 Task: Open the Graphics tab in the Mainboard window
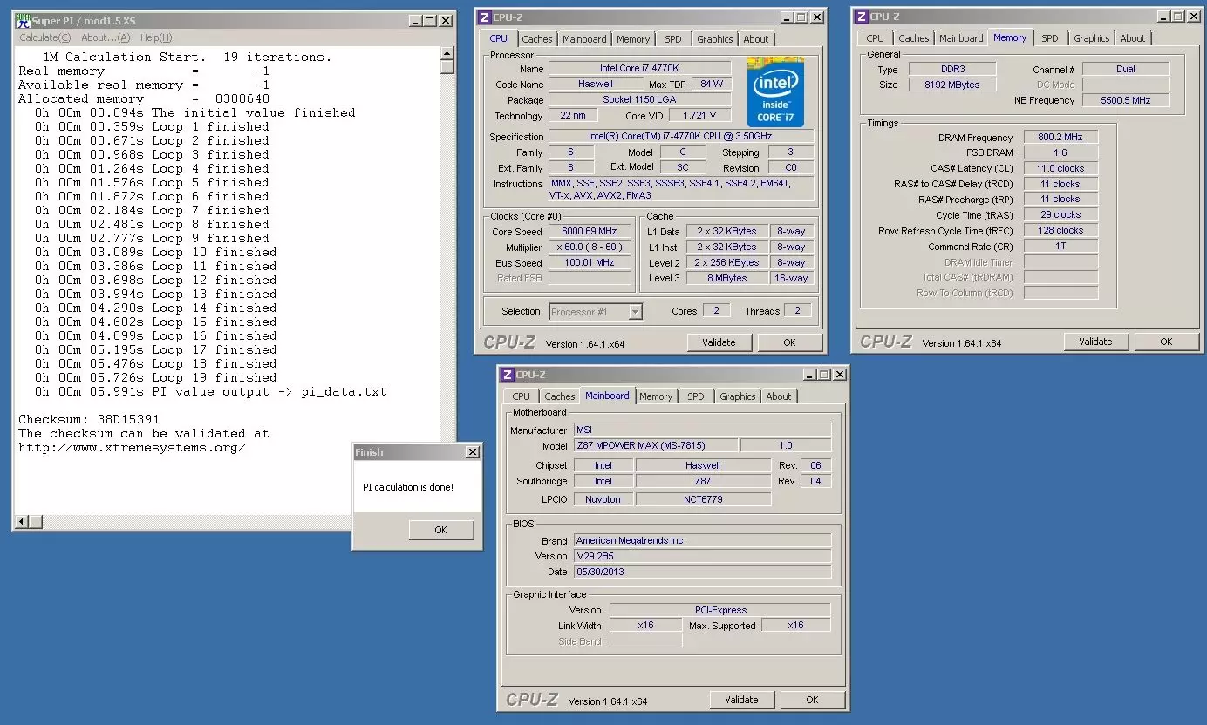coord(737,396)
